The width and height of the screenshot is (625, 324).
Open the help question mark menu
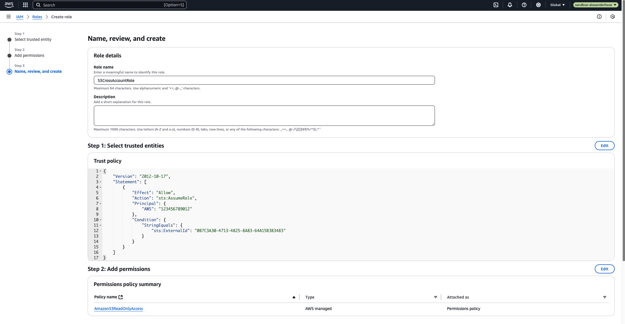(x=524, y=5)
